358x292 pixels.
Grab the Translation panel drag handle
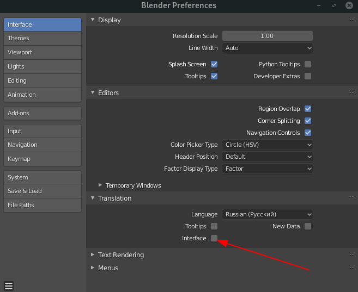pyautogui.click(x=351, y=198)
